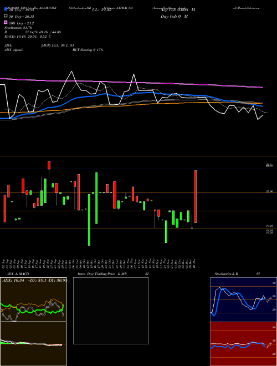The image size is (277, 366).
Task: Click the 'MACD: 19.49, 20.01, -0.52 C' line
Action: tap(28, 37)
